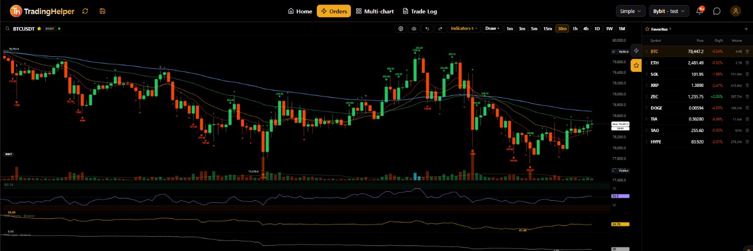
Task: Add a symbol with Favorites plus icon
Action: (746, 29)
